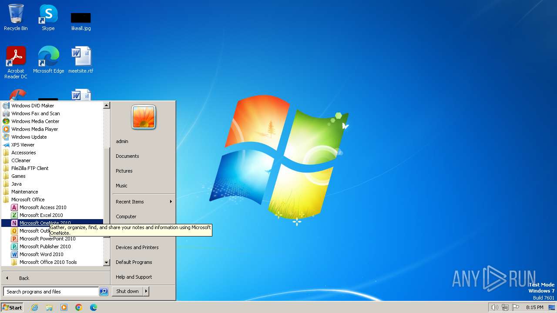Screen dimensions: 557x313
Task: Click the volume speaker tray icon
Action: coord(494,307)
